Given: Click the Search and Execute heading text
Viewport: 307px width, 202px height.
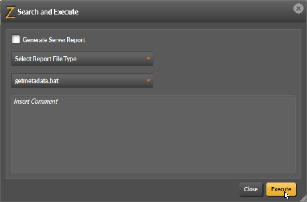Looking at the screenshot, I should coord(48,12).
